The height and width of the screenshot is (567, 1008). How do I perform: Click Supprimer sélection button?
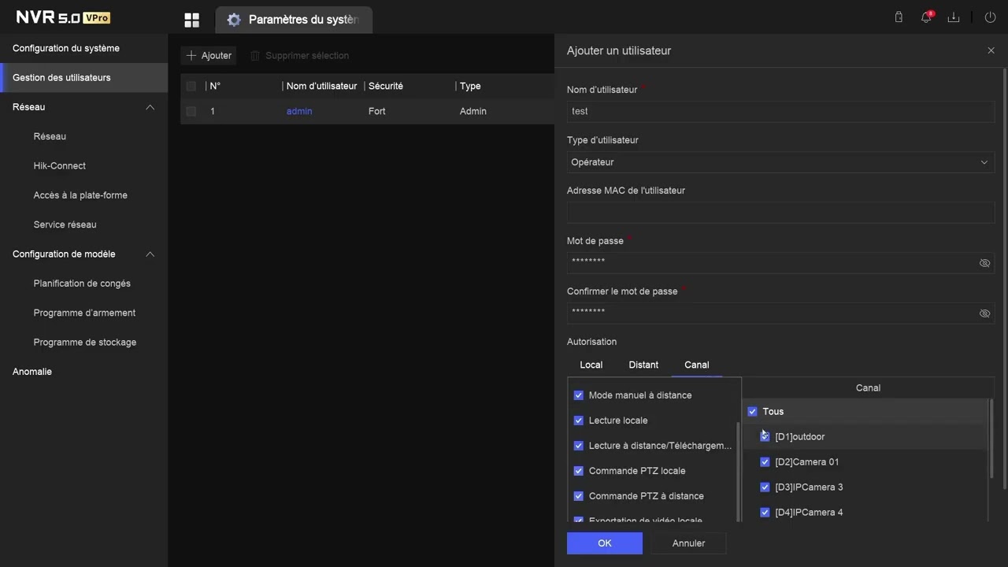[300, 56]
